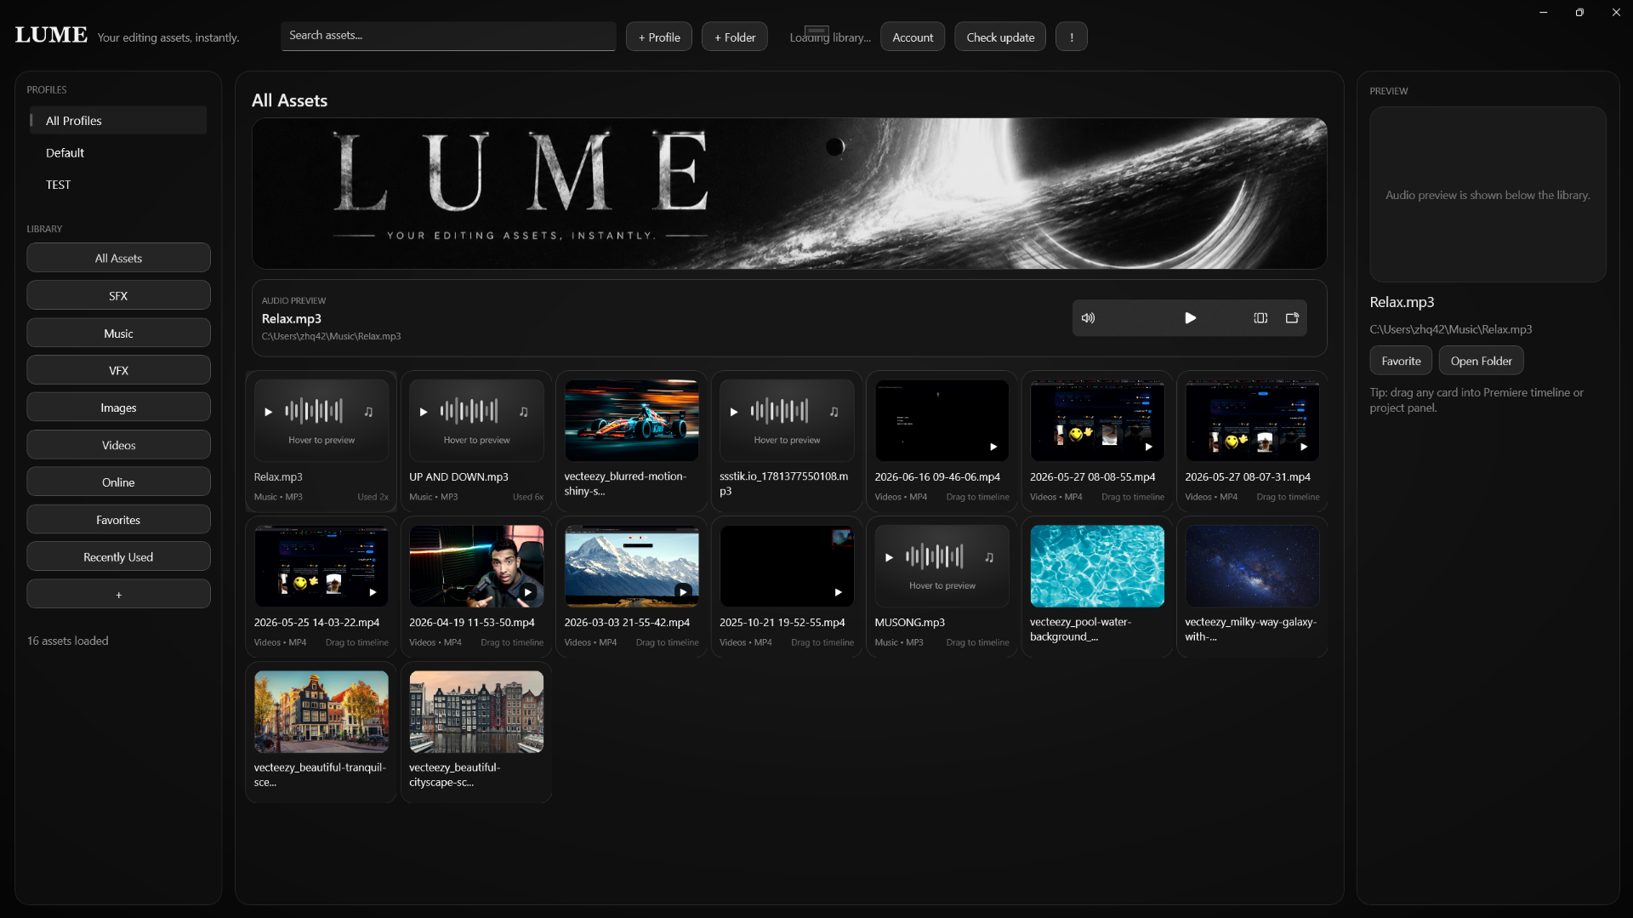Focus the Search assets field
This screenshot has width=1633, height=918.
pyautogui.click(x=448, y=36)
